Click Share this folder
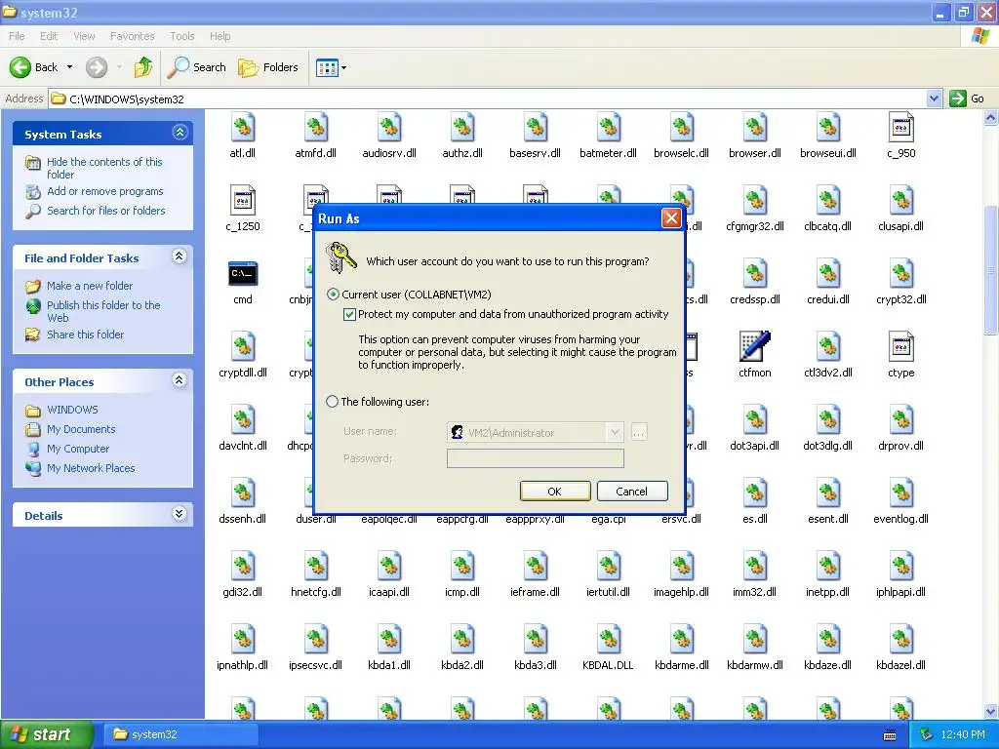 [86, 335]
